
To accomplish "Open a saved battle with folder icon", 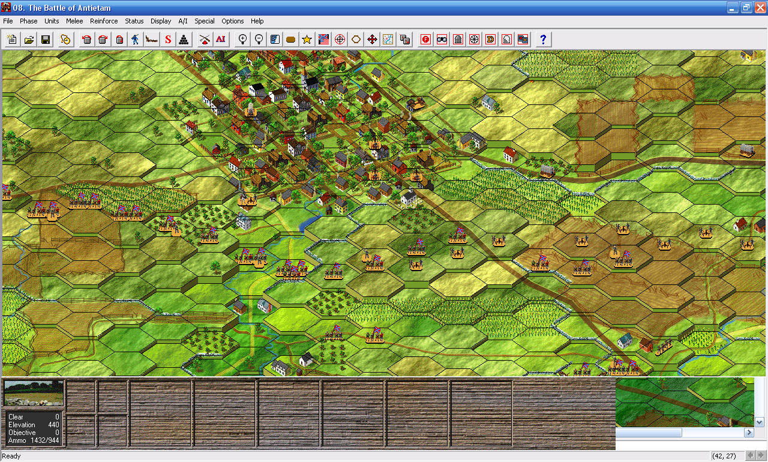I will (x=28, y=40).
